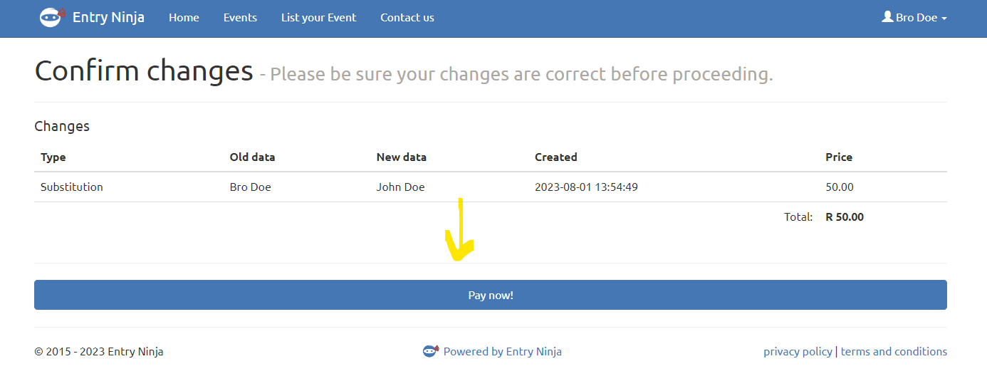The image size is (987, 386).
Task: Expand the Bro Doe account dropdown caret
Action: coord(944,19)
